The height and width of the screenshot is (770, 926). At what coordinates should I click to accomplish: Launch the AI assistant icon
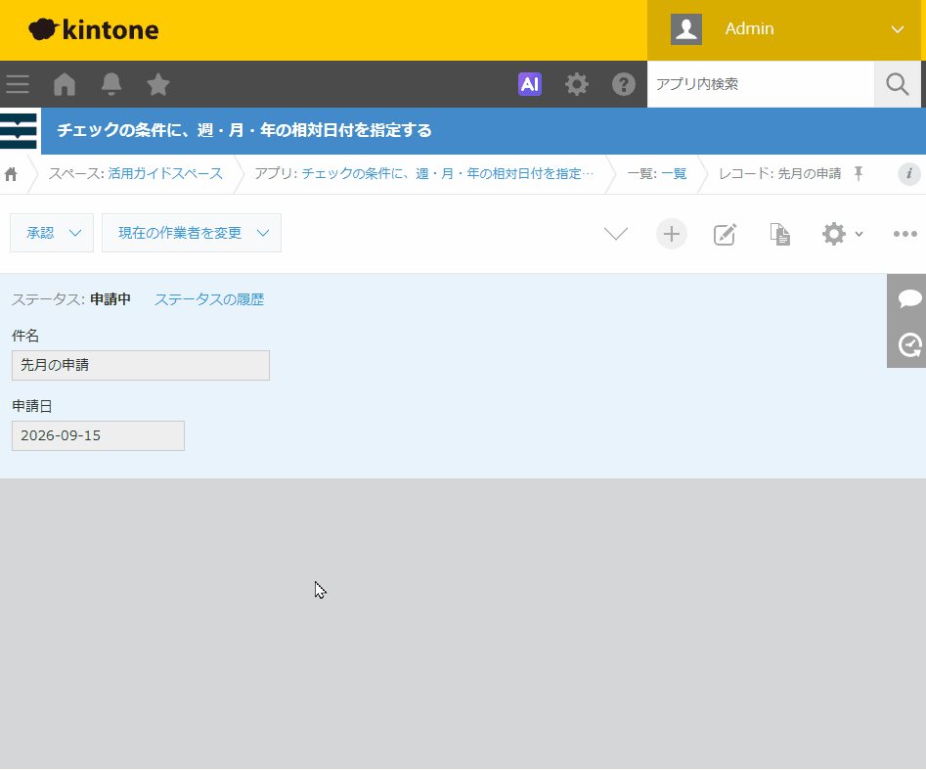[530, 84]
